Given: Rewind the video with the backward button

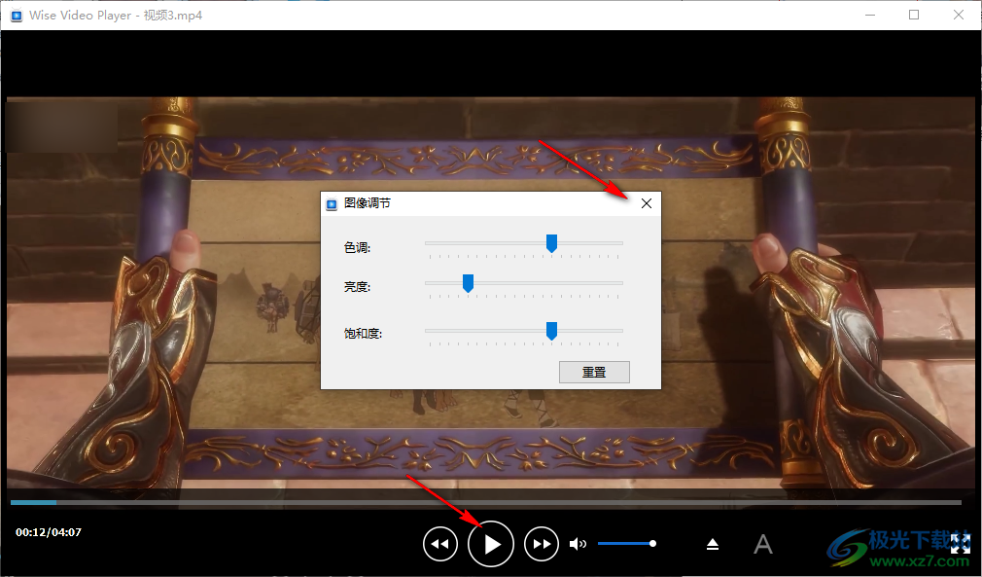Looking at the screenshot, I should pyautogui.click(x=440, y=544).
